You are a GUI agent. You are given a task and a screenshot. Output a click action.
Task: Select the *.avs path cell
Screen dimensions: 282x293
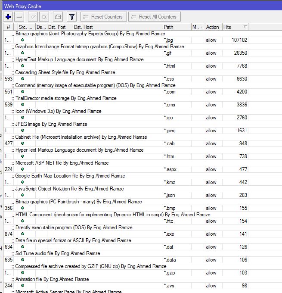[177, 286]
